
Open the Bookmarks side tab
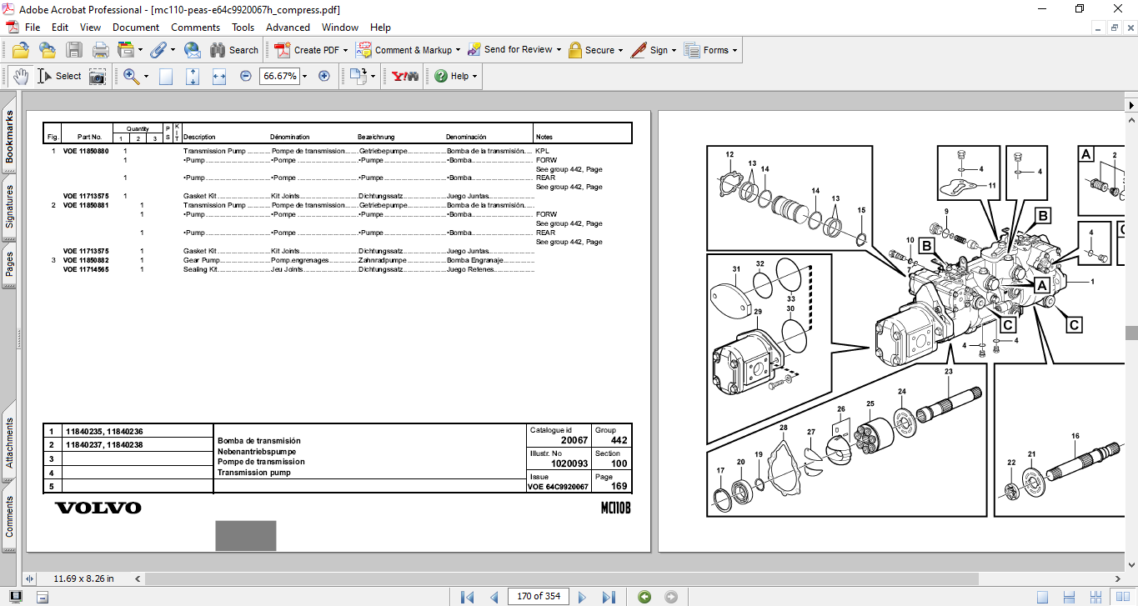[x=10, y=138]
